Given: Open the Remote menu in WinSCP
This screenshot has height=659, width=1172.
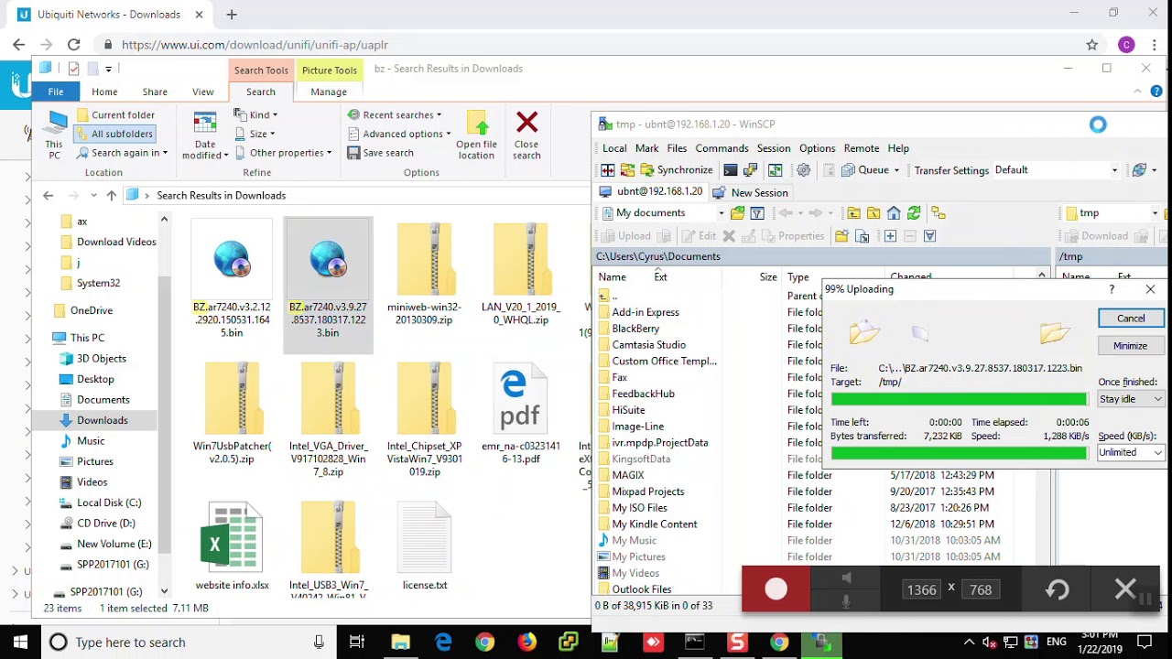Looking at the screenshot, I should pos(861,148).
